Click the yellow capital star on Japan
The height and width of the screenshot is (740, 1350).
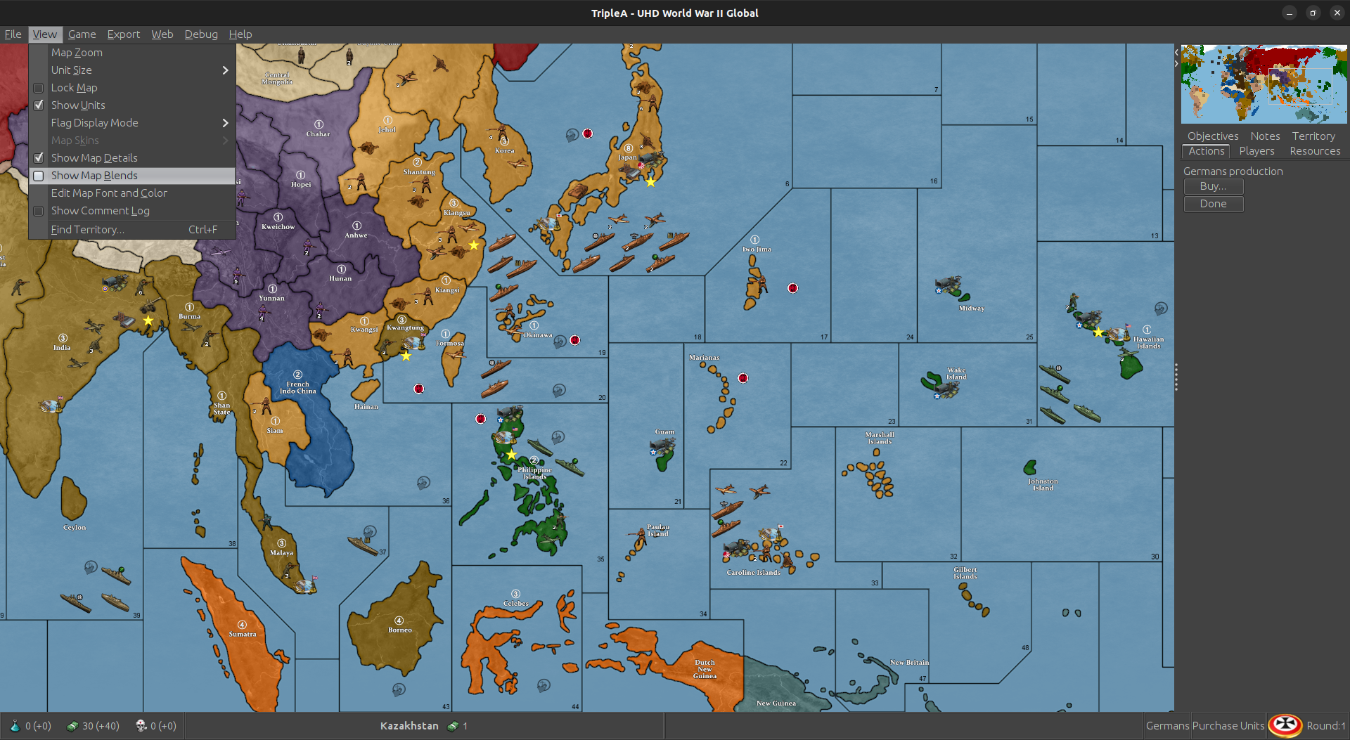tap(650, 182)
